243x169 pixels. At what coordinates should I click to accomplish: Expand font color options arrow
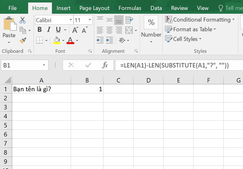click(77, 41)
